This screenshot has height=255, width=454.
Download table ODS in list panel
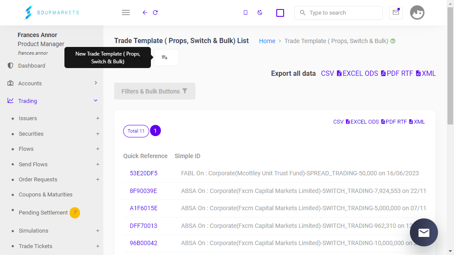[x=373, y=122]
